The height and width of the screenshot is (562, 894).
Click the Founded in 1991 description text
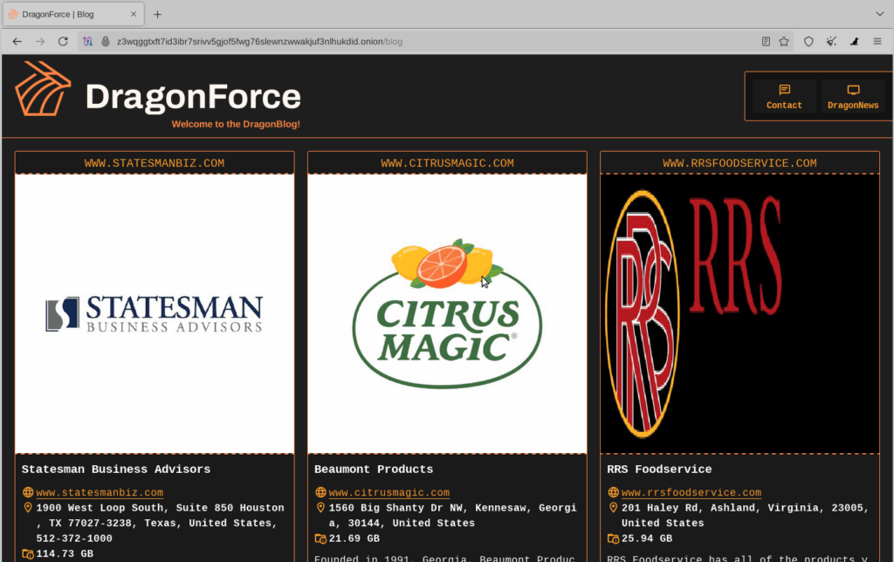(x=444, y=558)
